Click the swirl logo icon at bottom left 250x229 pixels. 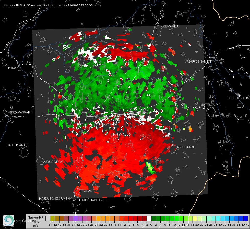coord(9,220)
